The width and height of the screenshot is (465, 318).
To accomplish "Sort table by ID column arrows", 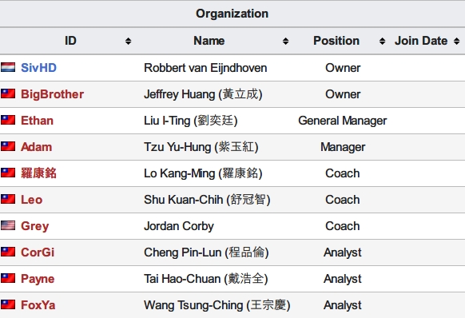I will [128, 41].
